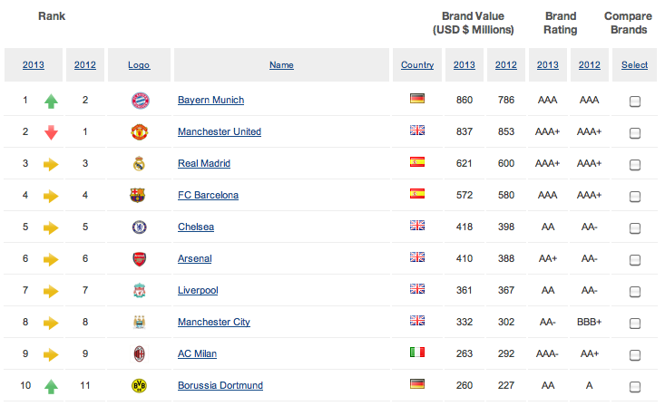Click the Italy flag for AC Milan
665x406 pixels.
pos(417,353)
